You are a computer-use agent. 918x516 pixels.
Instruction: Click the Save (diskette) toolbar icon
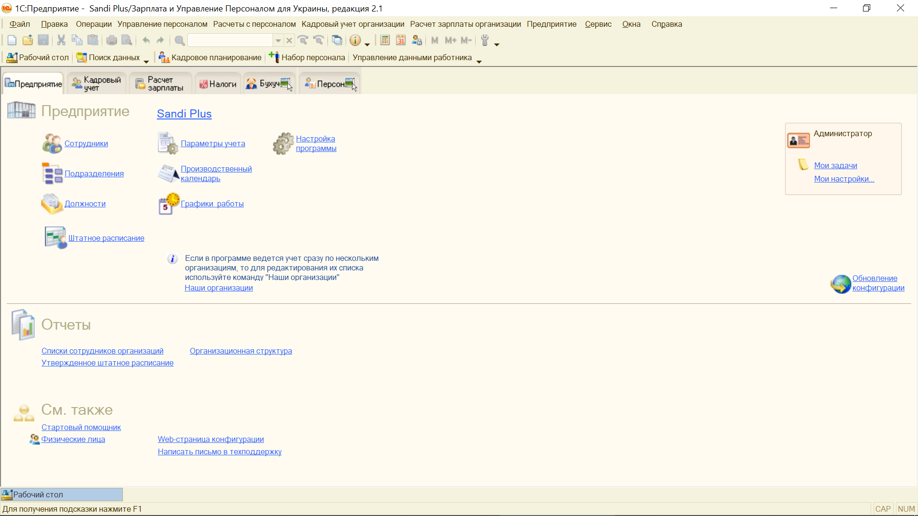coord(43,41)
